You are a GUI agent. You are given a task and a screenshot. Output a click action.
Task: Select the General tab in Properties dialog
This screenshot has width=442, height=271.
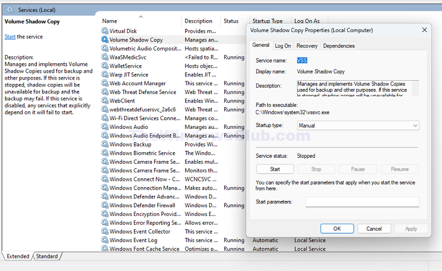261,45
